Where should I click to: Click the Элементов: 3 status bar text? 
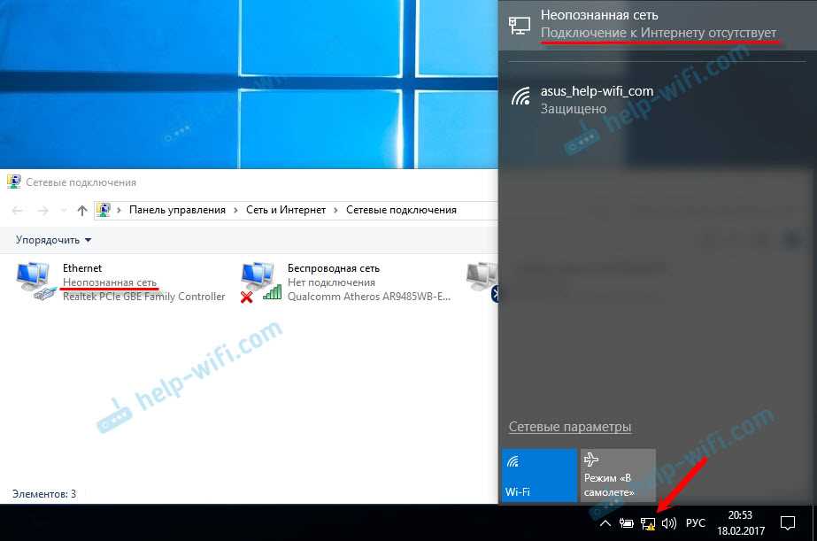44,493
